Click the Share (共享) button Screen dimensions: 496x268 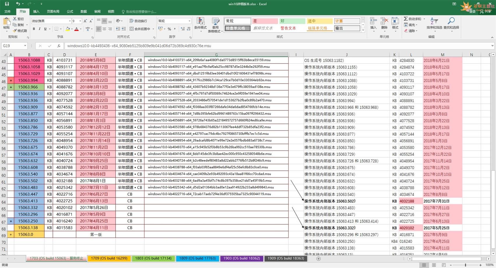[x=485, y=11]
